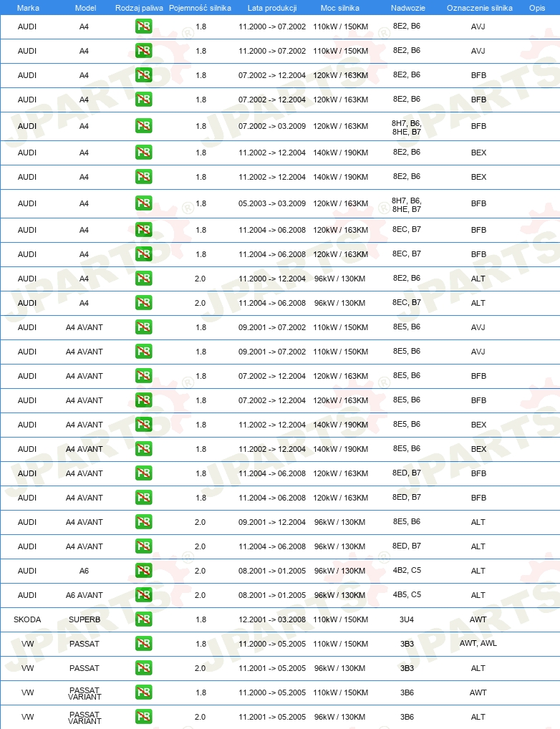Click the fuel icon in the A4 2.0 8EC, B7 ALT row

[144, 303]
